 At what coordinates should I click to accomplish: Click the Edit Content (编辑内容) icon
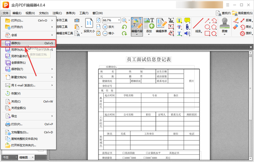point(137,24)
